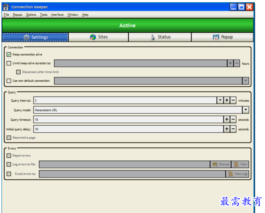This screenshot has height=213, width=265.
Task: Enable Use non-default connection checkbox
Action: click(9, 81)
